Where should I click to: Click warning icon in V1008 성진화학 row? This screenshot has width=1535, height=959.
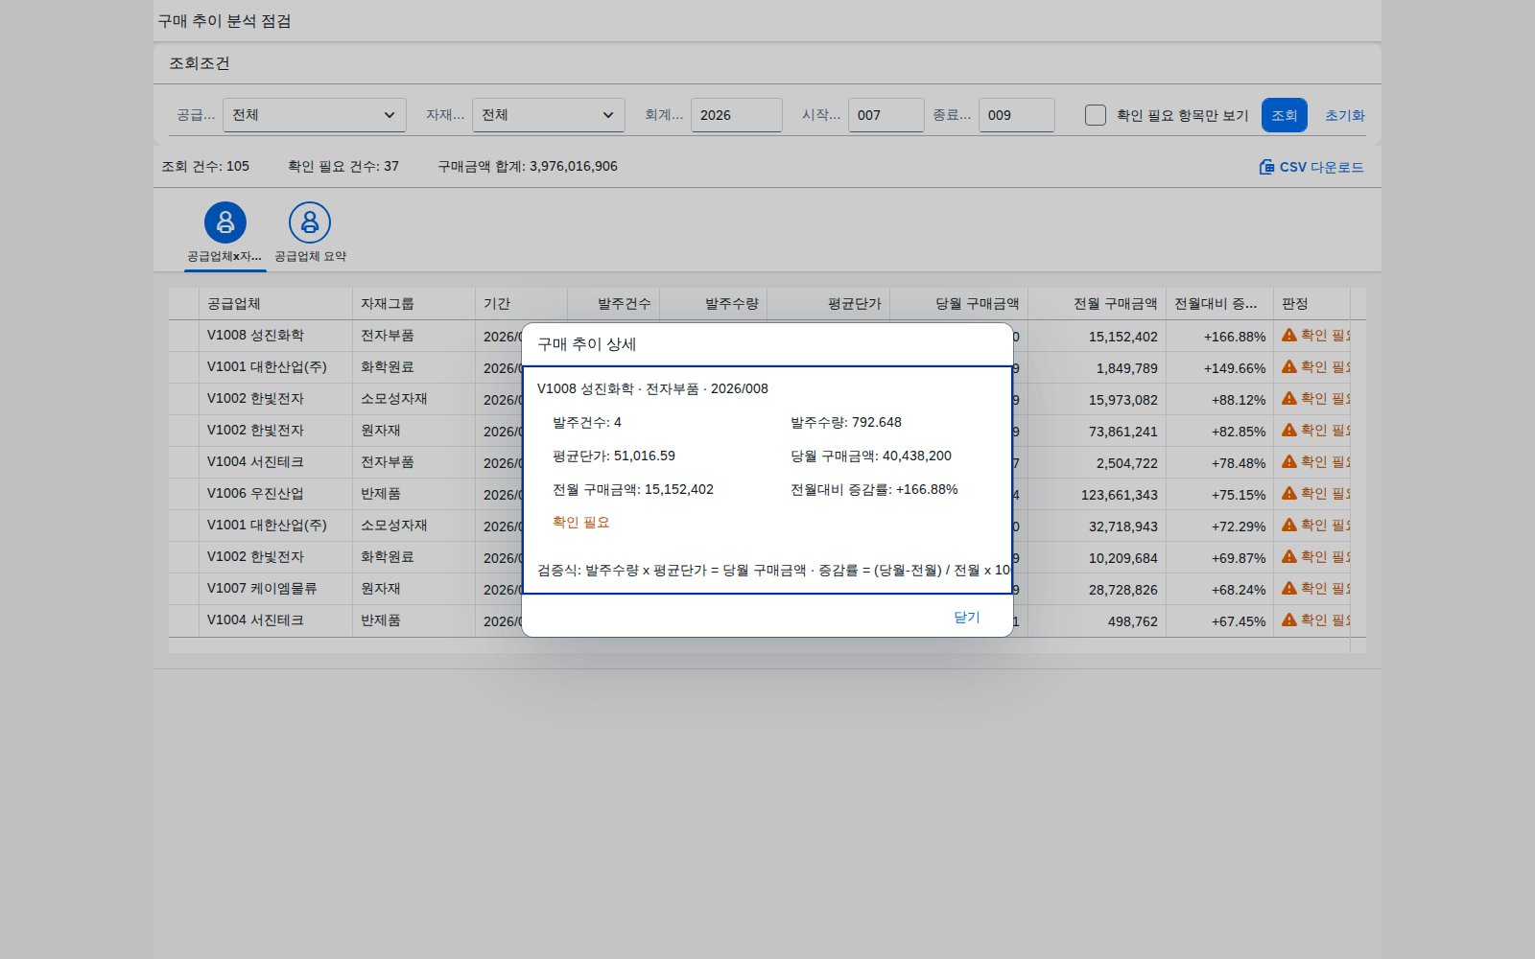[1289, 335]
